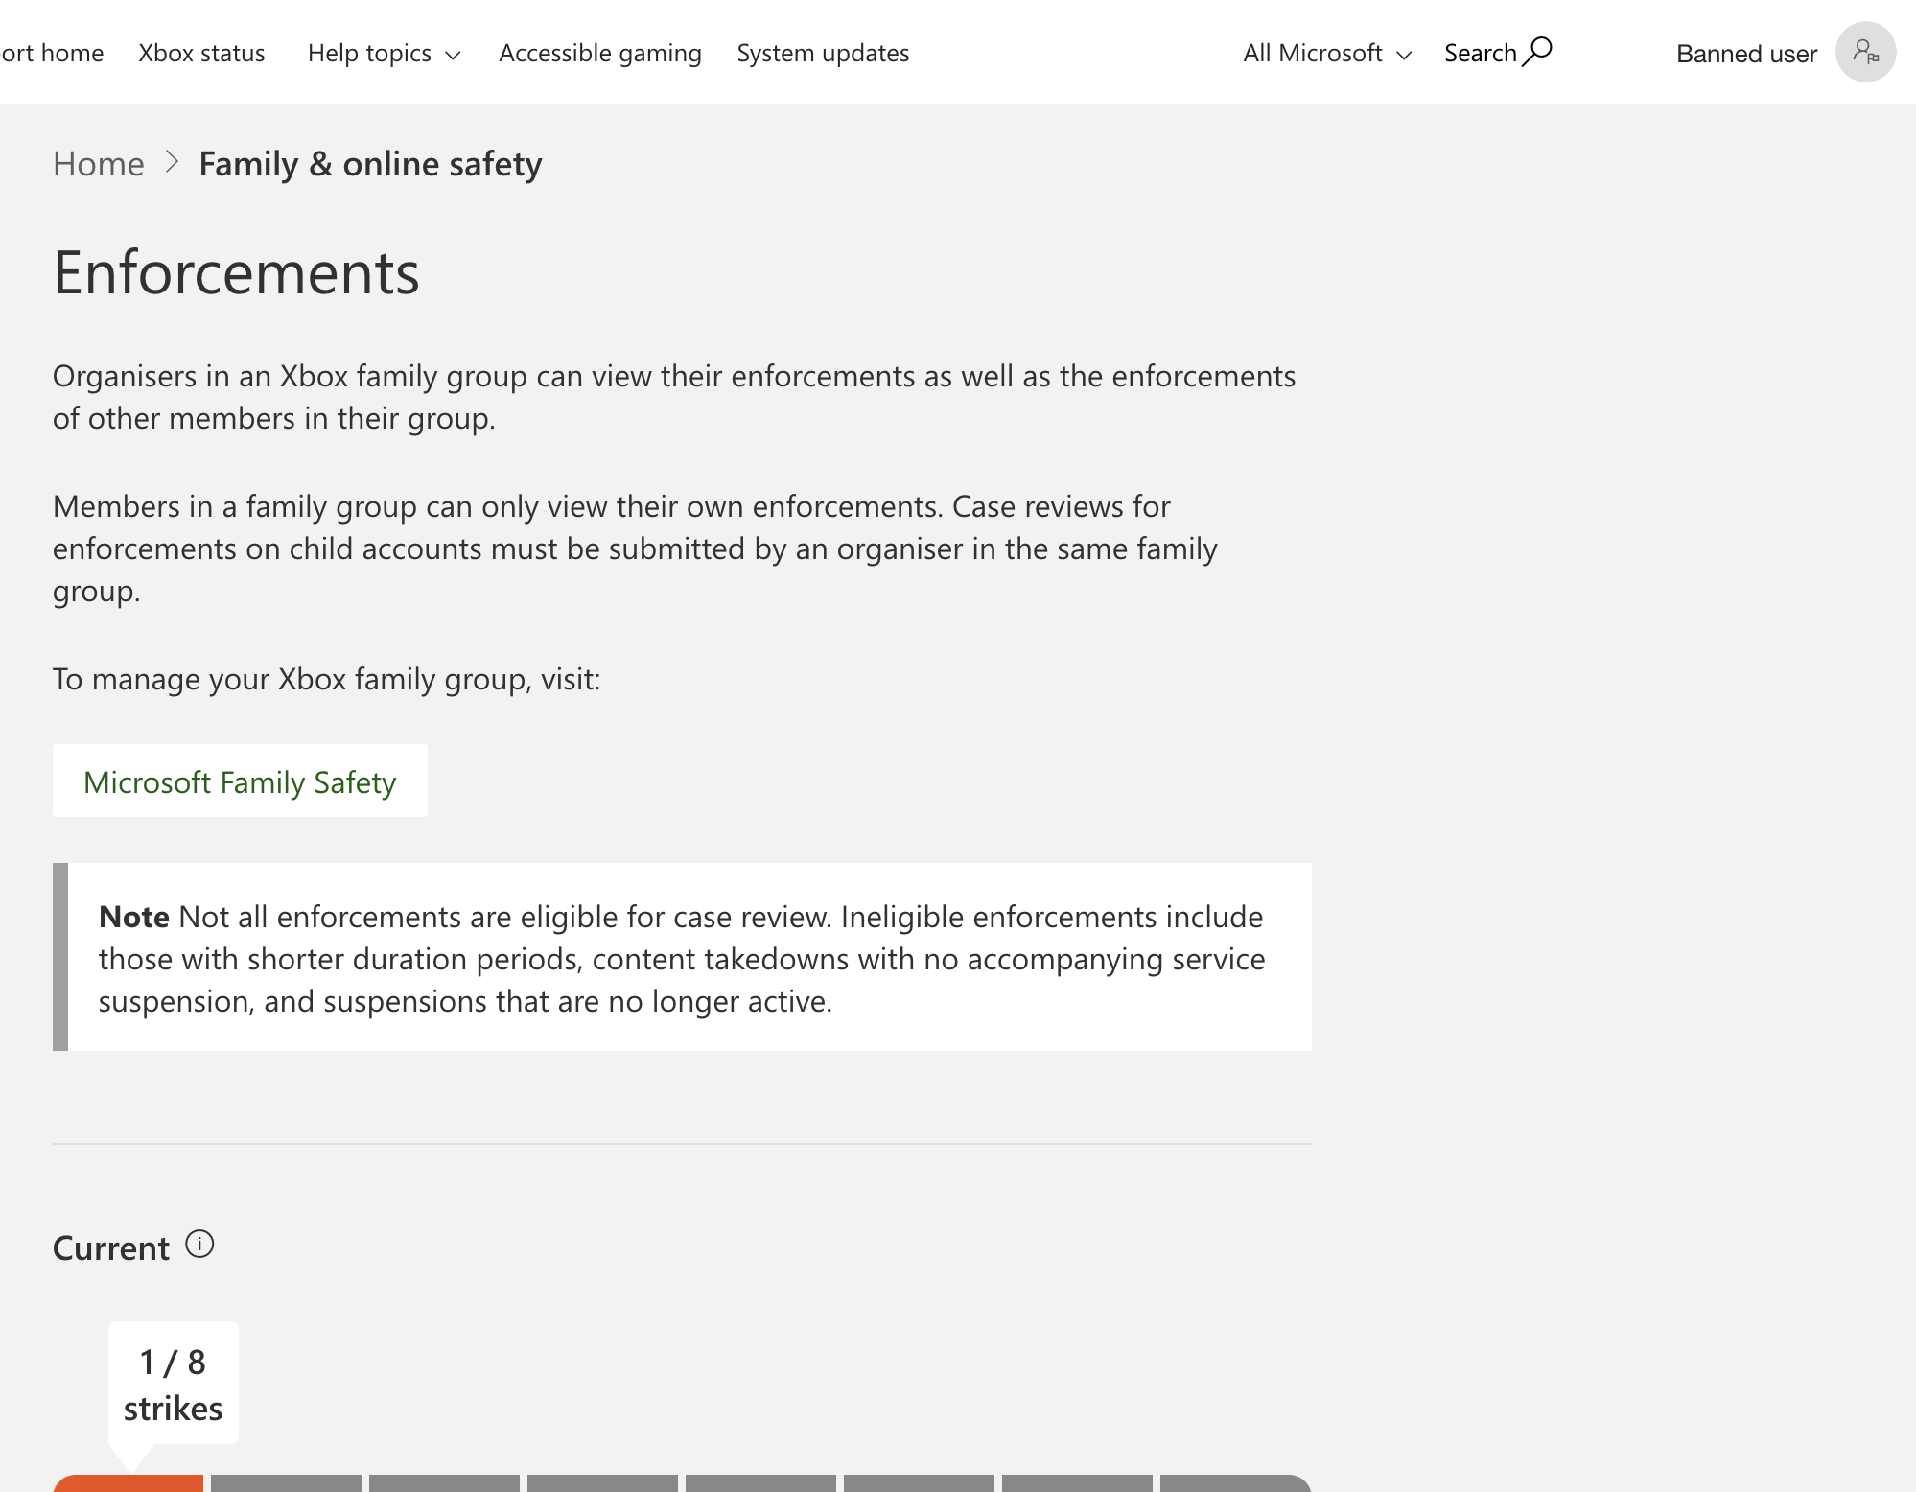The image size is (1916, 1492).
Task: Open the Accessible gaming page
Action: click(599, 53)
